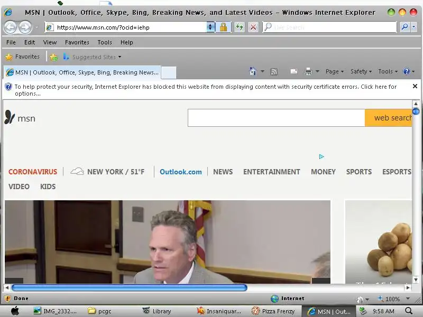Click the AdChoices triangle icon
The height and width of the screenshot is (317, 423).
point(321,156)
